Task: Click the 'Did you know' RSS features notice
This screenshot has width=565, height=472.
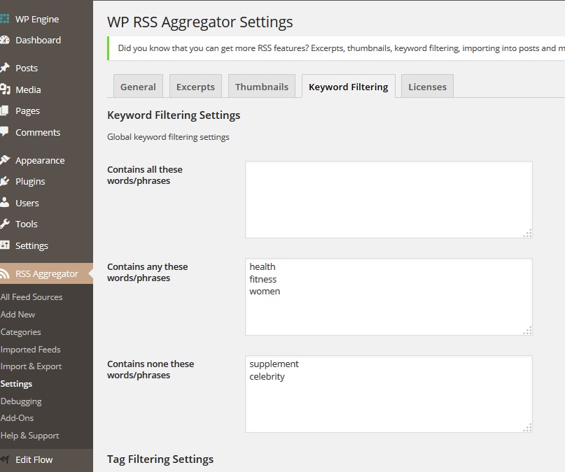Action: [336, 48]
